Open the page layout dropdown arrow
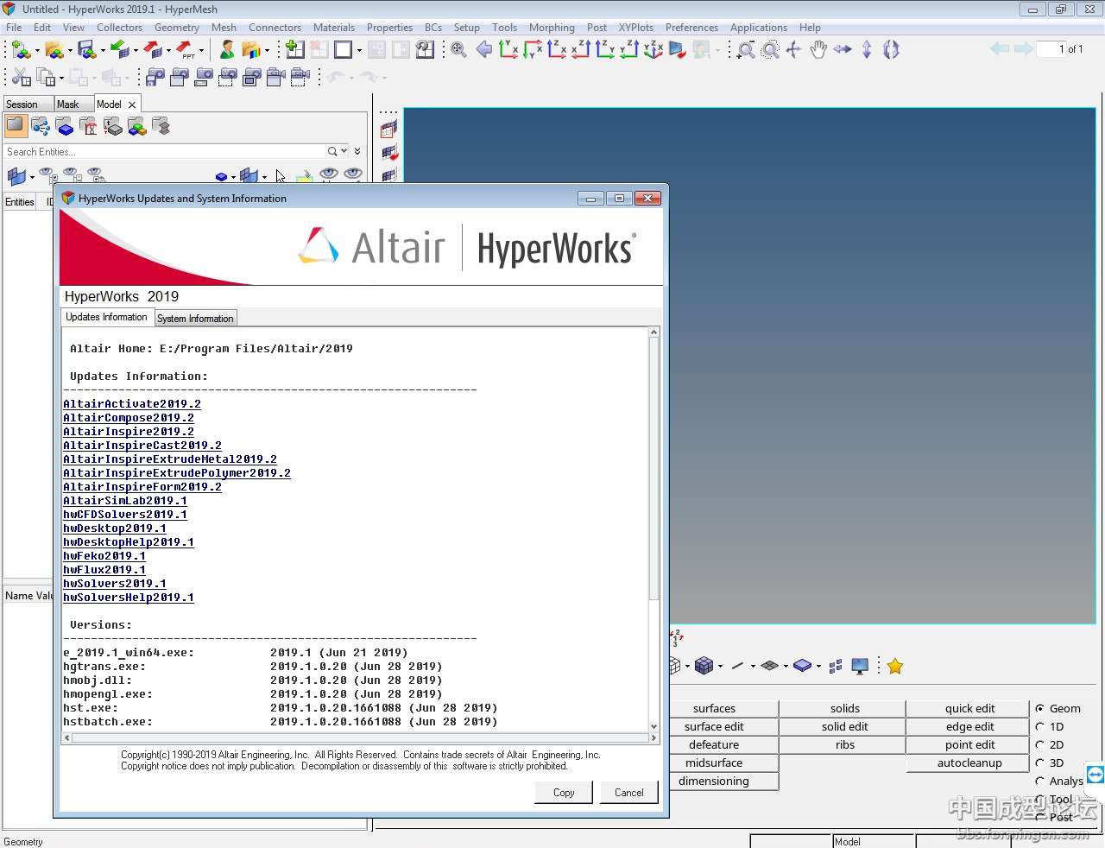This screenshot has height=848, width=1105. pyautogui.click(x=359, y=50)
